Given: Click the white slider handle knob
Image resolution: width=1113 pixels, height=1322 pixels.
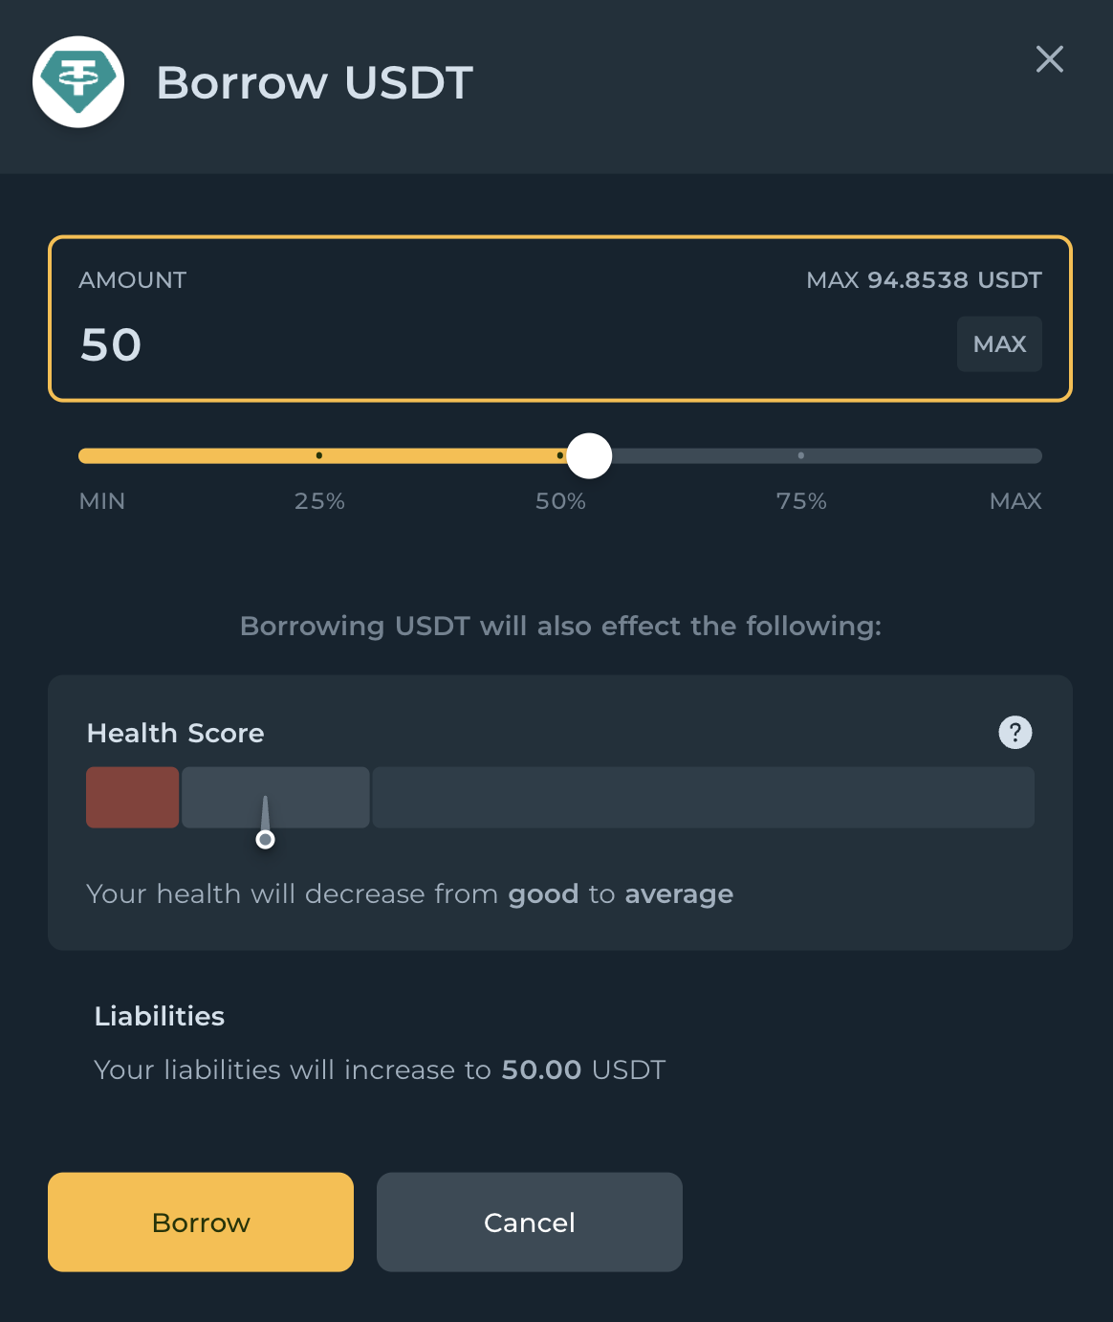Looking at the screenshot, I should click(x=589, y=456).
